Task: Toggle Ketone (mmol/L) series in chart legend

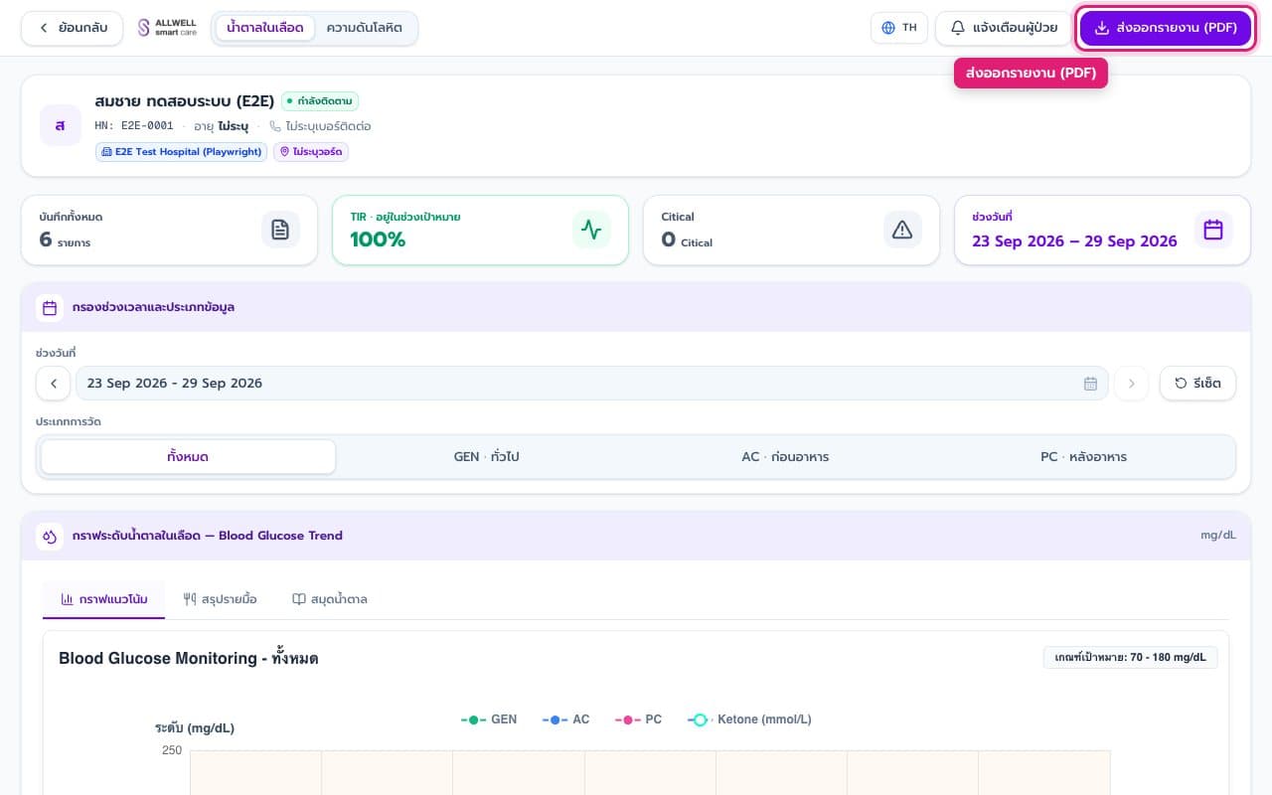Action: [x=749, y=719]
